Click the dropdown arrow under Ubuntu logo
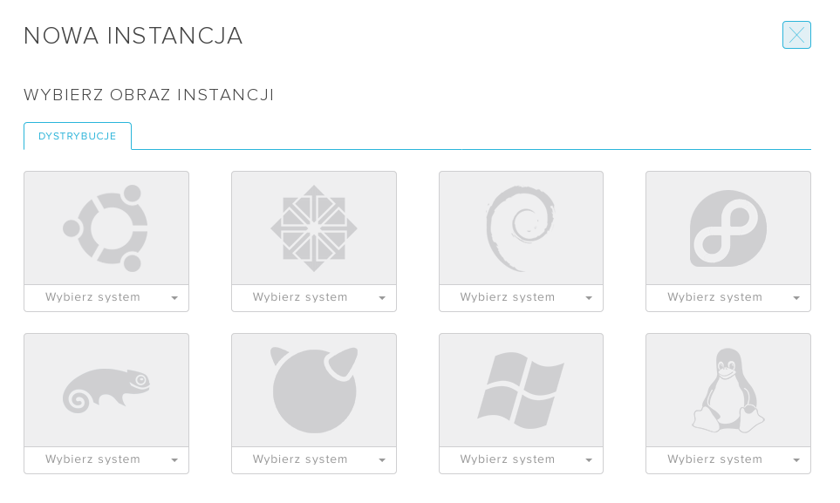Image resolution: width=840 pixels, height=503 pixels. pos(174,298)
